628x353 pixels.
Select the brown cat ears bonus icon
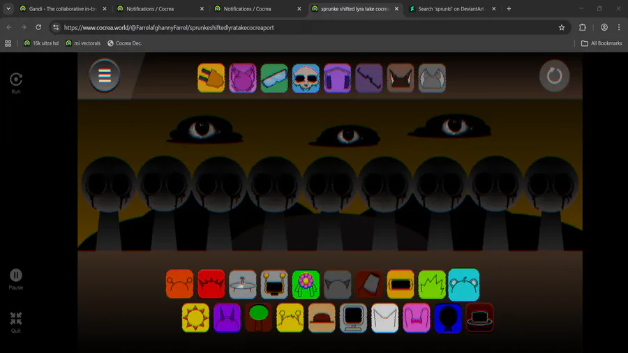(x=401, y=78)
